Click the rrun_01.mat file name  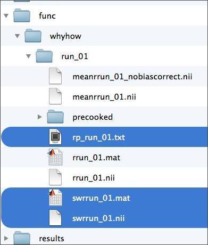click(96, 158)
